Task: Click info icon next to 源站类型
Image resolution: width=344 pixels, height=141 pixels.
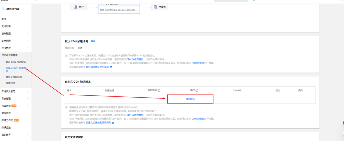Action: [159, 90]
